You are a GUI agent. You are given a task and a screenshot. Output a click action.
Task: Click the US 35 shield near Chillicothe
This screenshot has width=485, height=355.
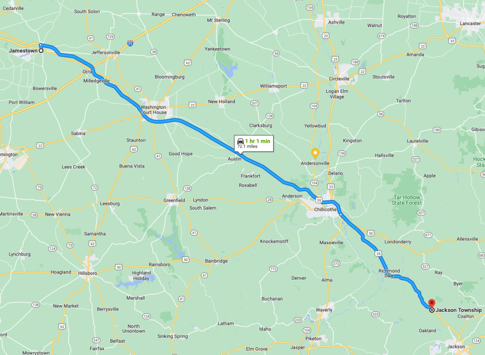point(319,200)
